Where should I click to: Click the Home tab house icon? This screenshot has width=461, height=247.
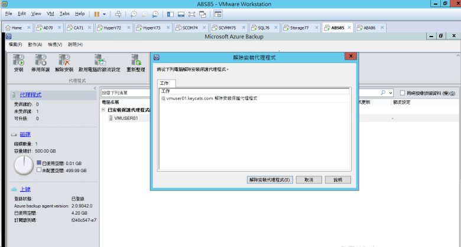click(x=8, y=28)
